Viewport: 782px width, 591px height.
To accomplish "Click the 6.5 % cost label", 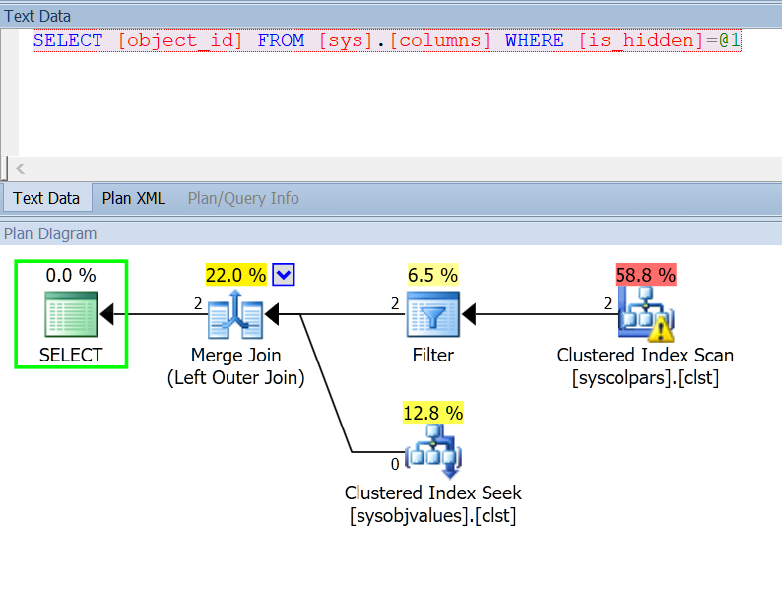I will (433, 275).
